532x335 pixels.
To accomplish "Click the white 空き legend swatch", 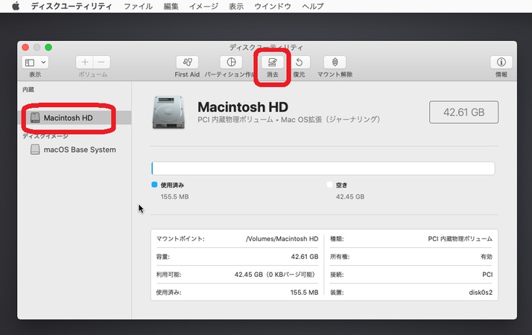I will [329, 185].
